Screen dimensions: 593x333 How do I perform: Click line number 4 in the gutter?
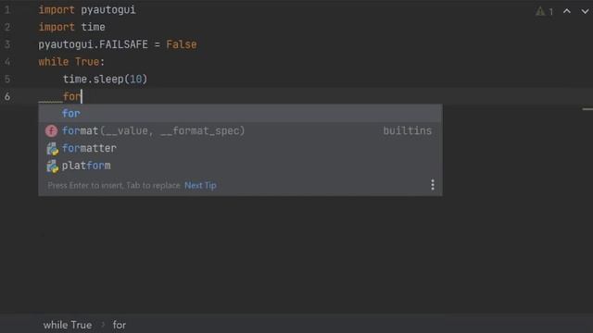pos(7,62)
